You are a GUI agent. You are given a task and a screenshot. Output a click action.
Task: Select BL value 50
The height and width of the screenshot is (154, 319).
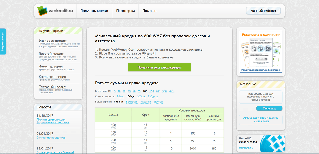(x=134, y=91)
